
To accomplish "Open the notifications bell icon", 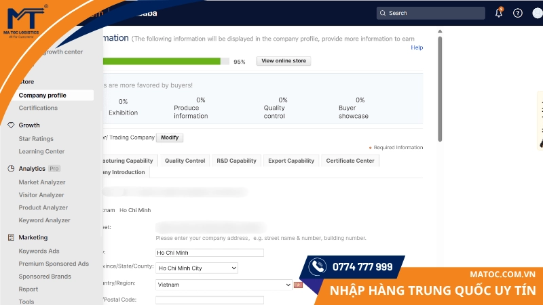I will (499, 13).
